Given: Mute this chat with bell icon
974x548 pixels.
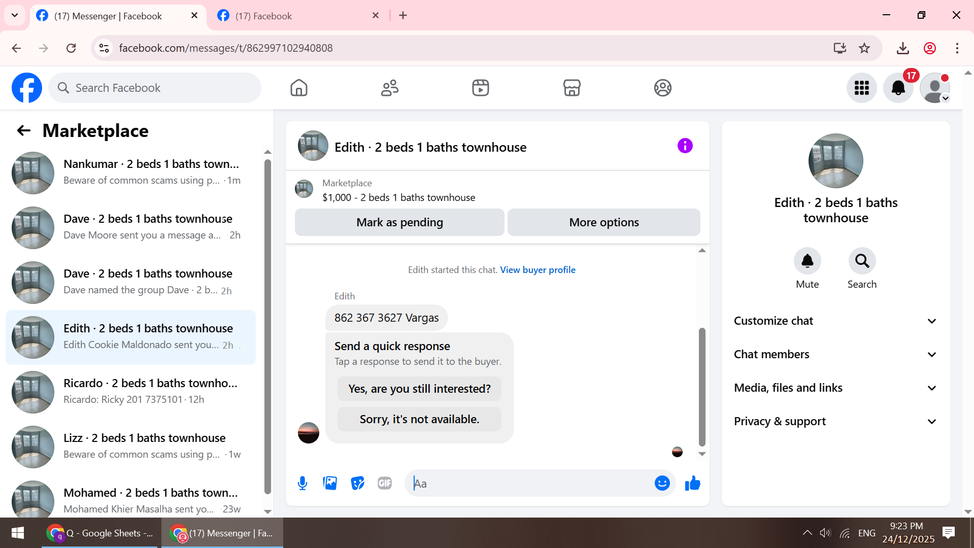Looking at the screenshot, I should pyautogui.click(x=808, y=261).
